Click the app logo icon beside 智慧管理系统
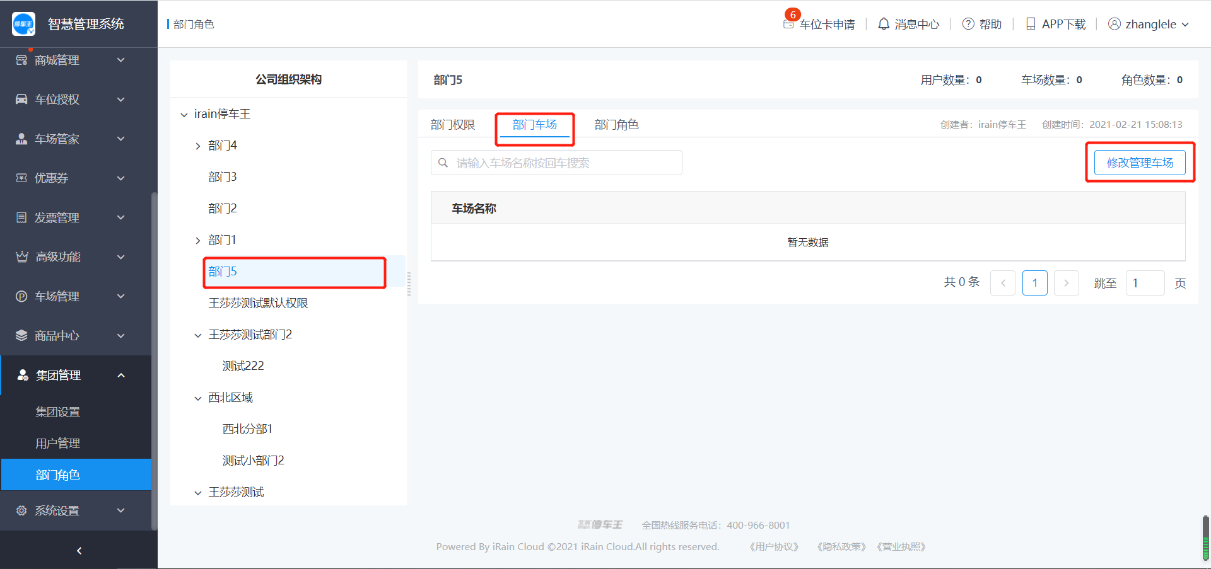Image resolution: width=1211 pixels, height=569 pixels. pos(24,24)
